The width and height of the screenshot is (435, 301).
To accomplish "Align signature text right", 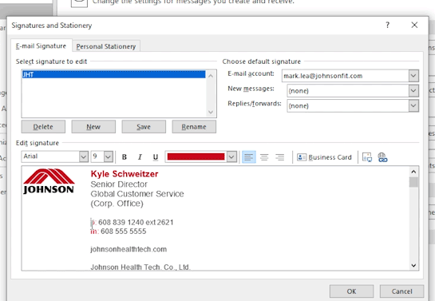I will (x=280, y=157).
